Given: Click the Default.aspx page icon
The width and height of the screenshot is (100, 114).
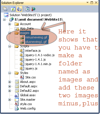Looking at the screenshot, I should click(17, 86).
